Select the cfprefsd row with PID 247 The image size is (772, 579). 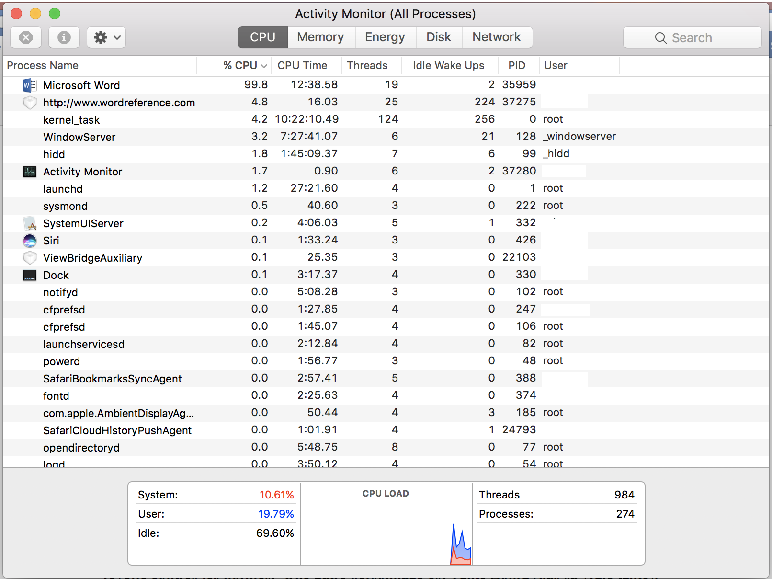point(386,310)
